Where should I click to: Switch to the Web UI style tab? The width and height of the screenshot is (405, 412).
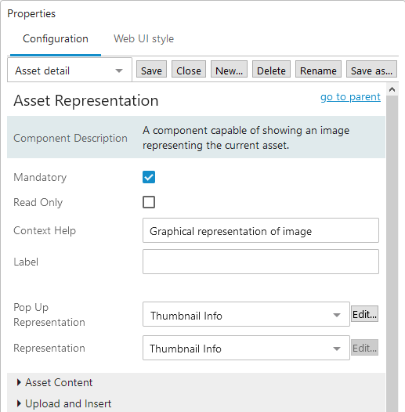pyautogui.click(x=143, y=39)
